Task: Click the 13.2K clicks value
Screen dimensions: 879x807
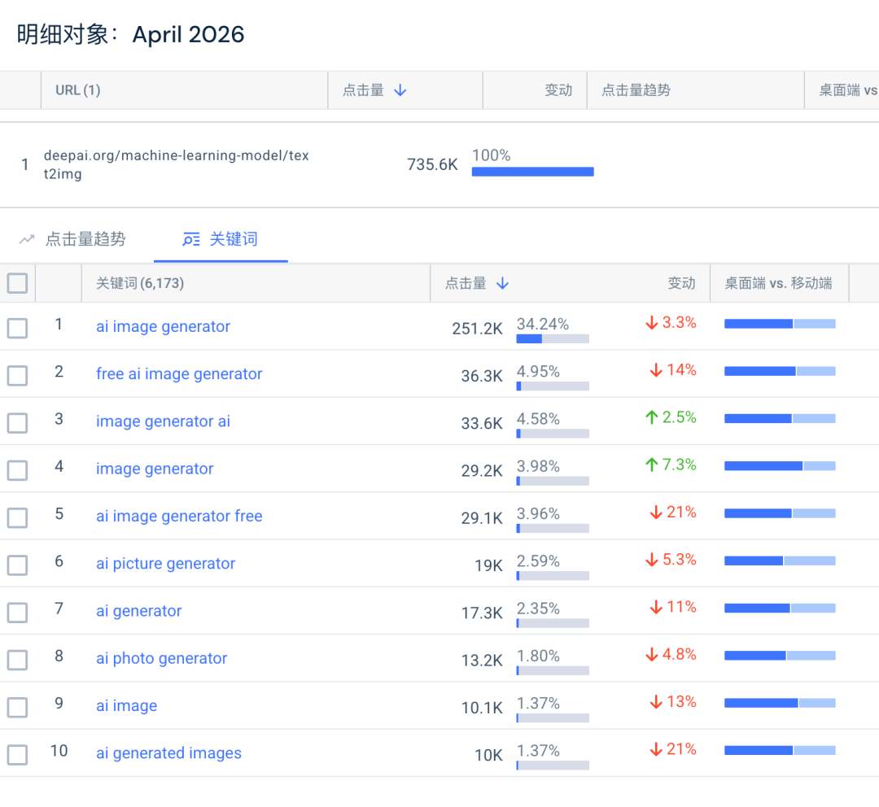Action: (x=482, y=661)
